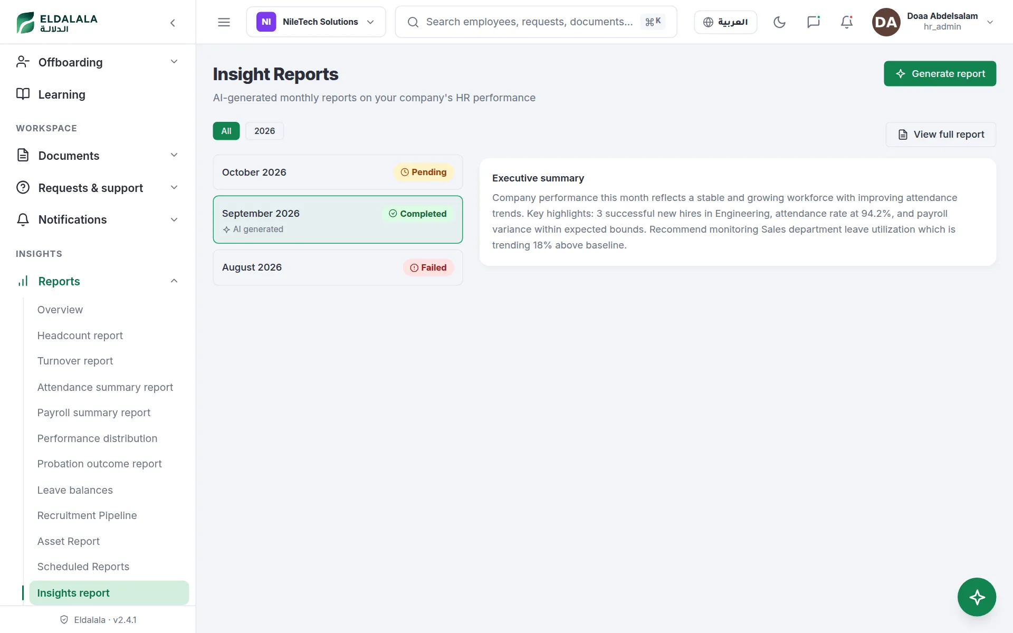This screenshot has height=633, width=1013.
Task: Expand the Documents section chevron
Action: [174, 155]
